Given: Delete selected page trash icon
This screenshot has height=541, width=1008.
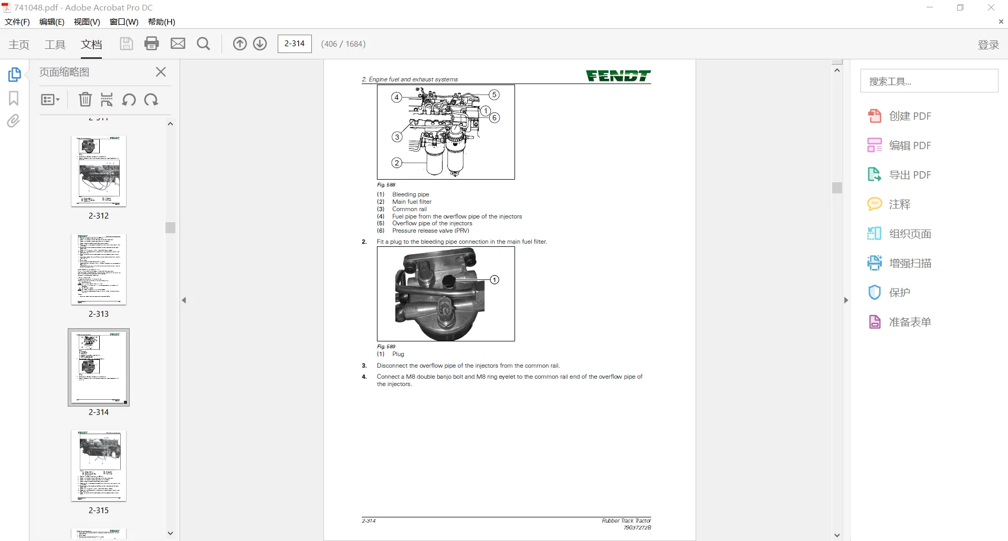Looking at the screenshot, I should 85,99.
